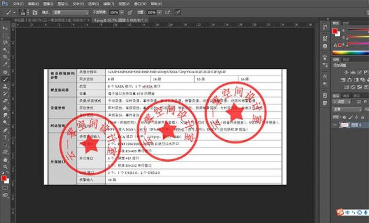
Task: Add a Brightness/Contrast adjustment
Action: pyautogui.click(x=346, y=72)
